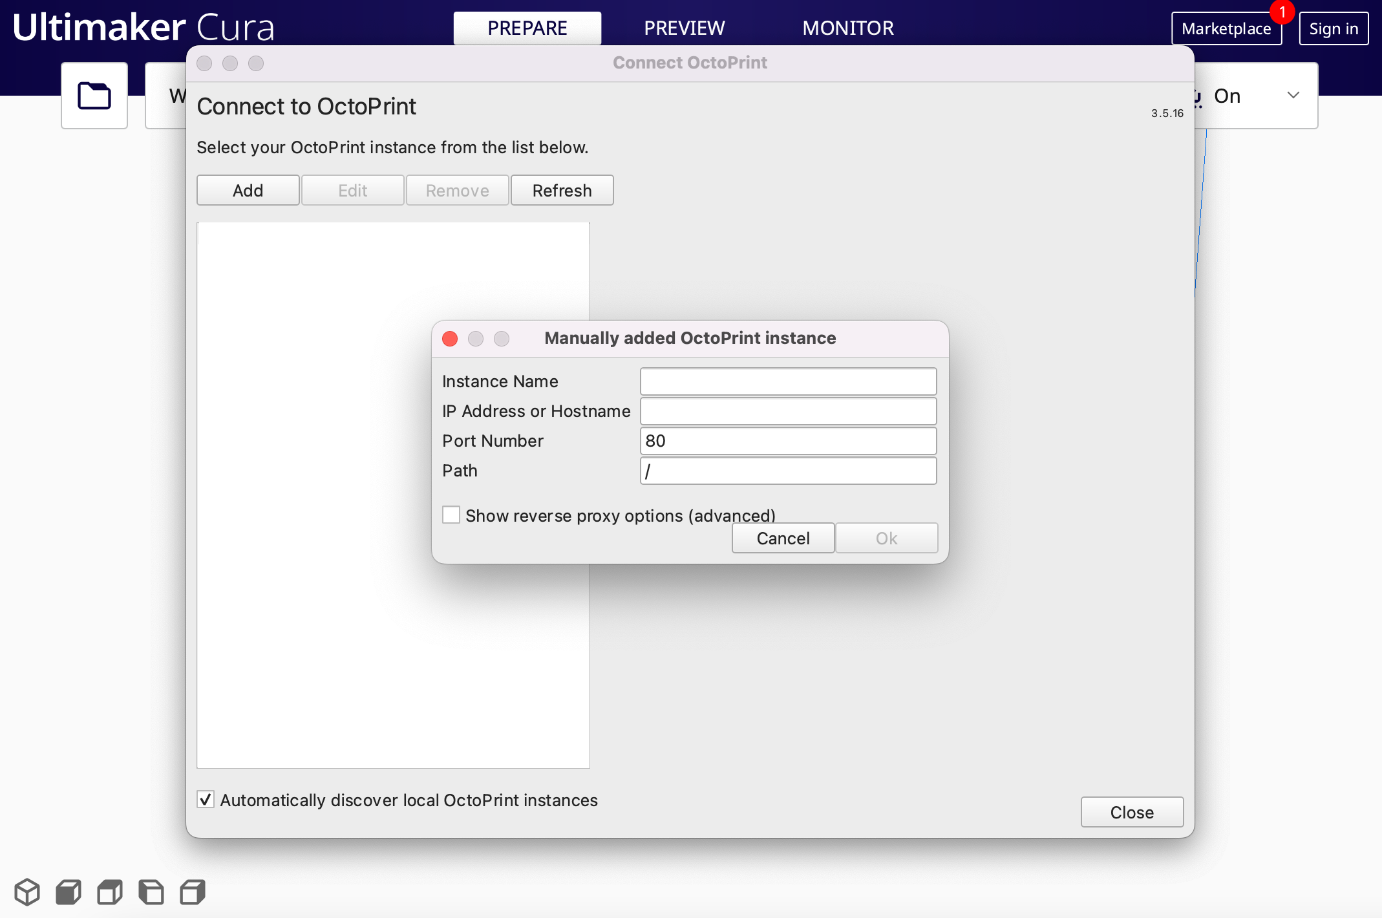This screenshot has height=918, width=1382.
Task: Click the Marketplace notification badge
Action: coord(1282,12)
